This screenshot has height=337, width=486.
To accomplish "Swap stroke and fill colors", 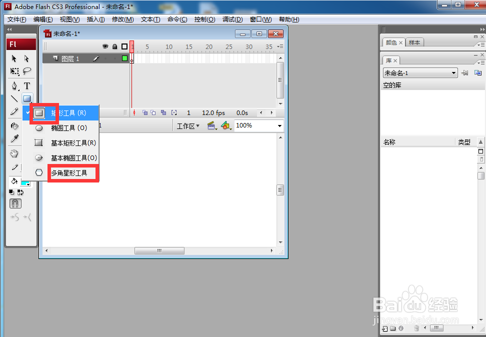I will point(20,192).
